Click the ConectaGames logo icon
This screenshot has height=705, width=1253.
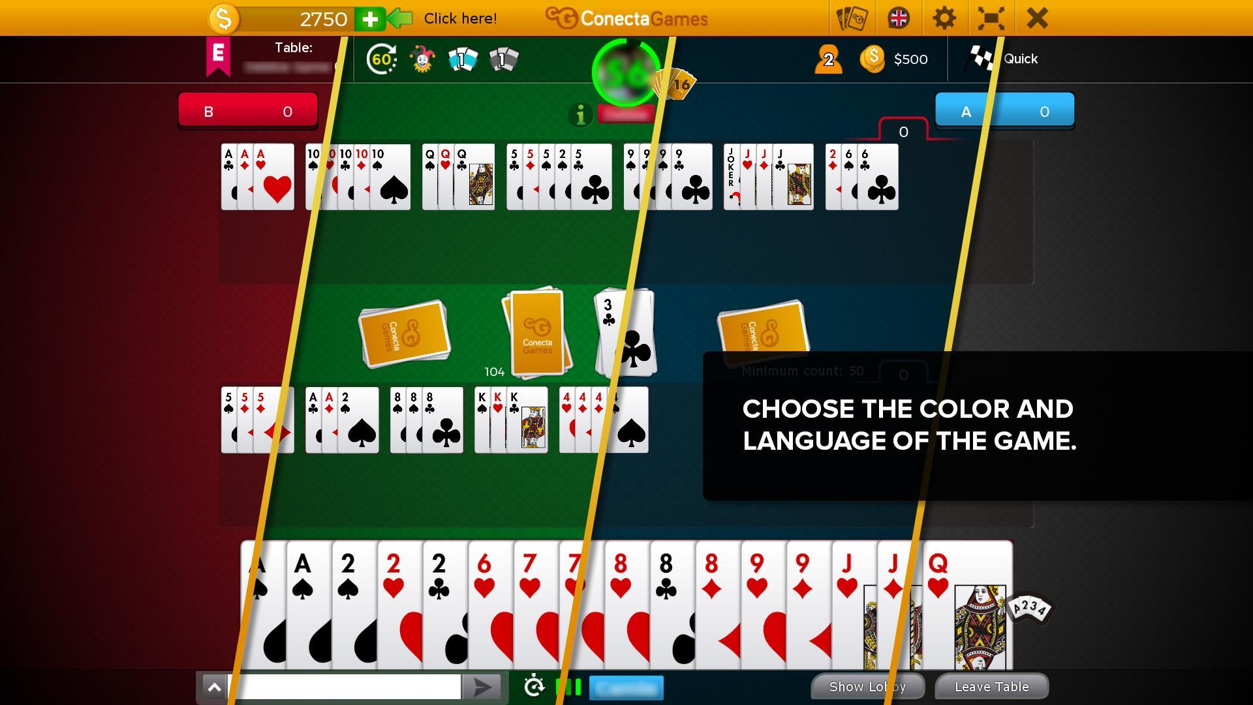click(554, 17)
